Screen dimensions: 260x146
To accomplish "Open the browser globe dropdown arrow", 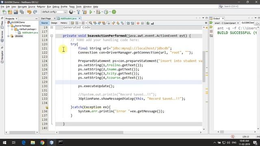I will [x=74, y=12].
